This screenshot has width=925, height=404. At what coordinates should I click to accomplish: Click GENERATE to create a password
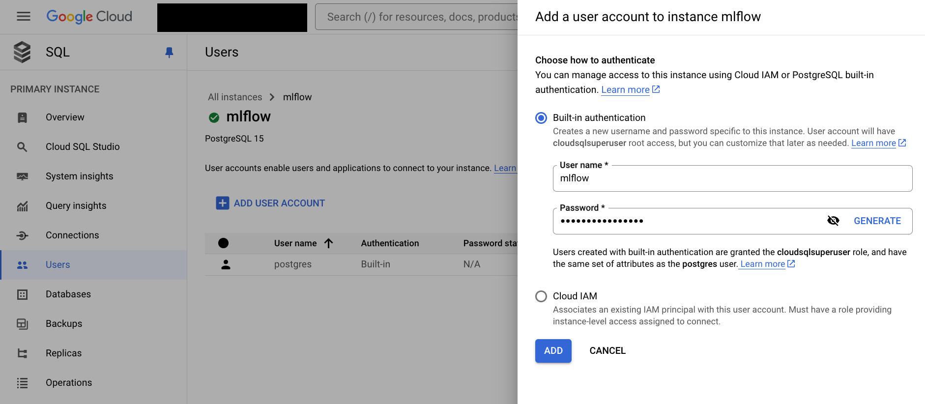pos(877,221)
